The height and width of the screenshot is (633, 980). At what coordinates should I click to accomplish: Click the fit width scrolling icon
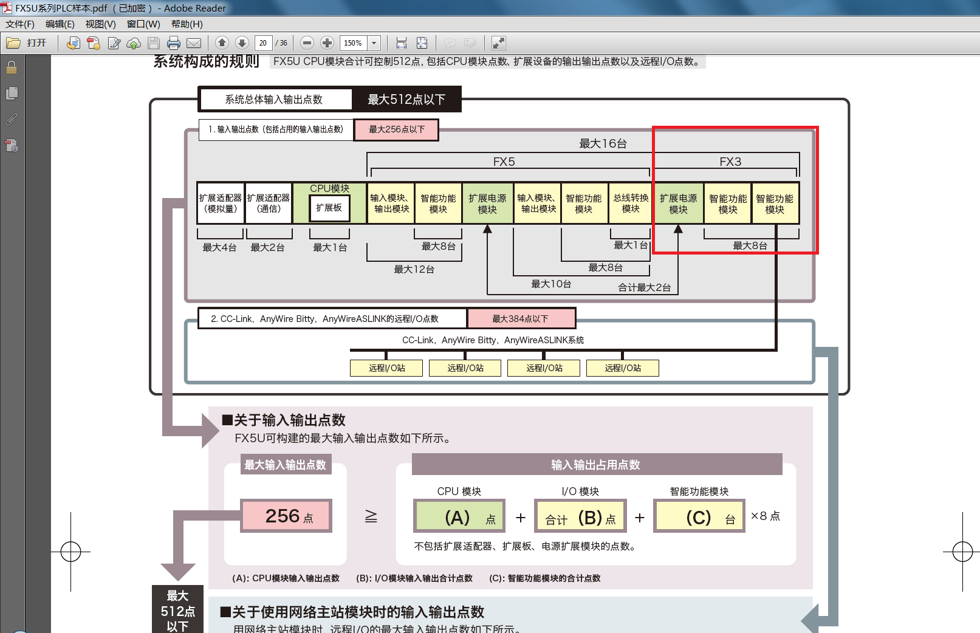(x=401, y=43)
